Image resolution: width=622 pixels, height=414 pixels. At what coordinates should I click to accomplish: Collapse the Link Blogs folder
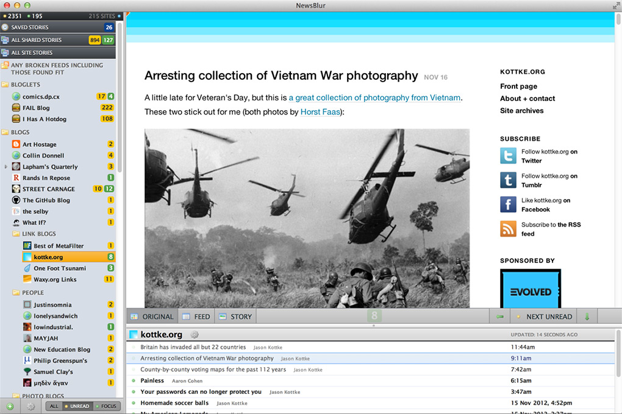coord(16,234)
